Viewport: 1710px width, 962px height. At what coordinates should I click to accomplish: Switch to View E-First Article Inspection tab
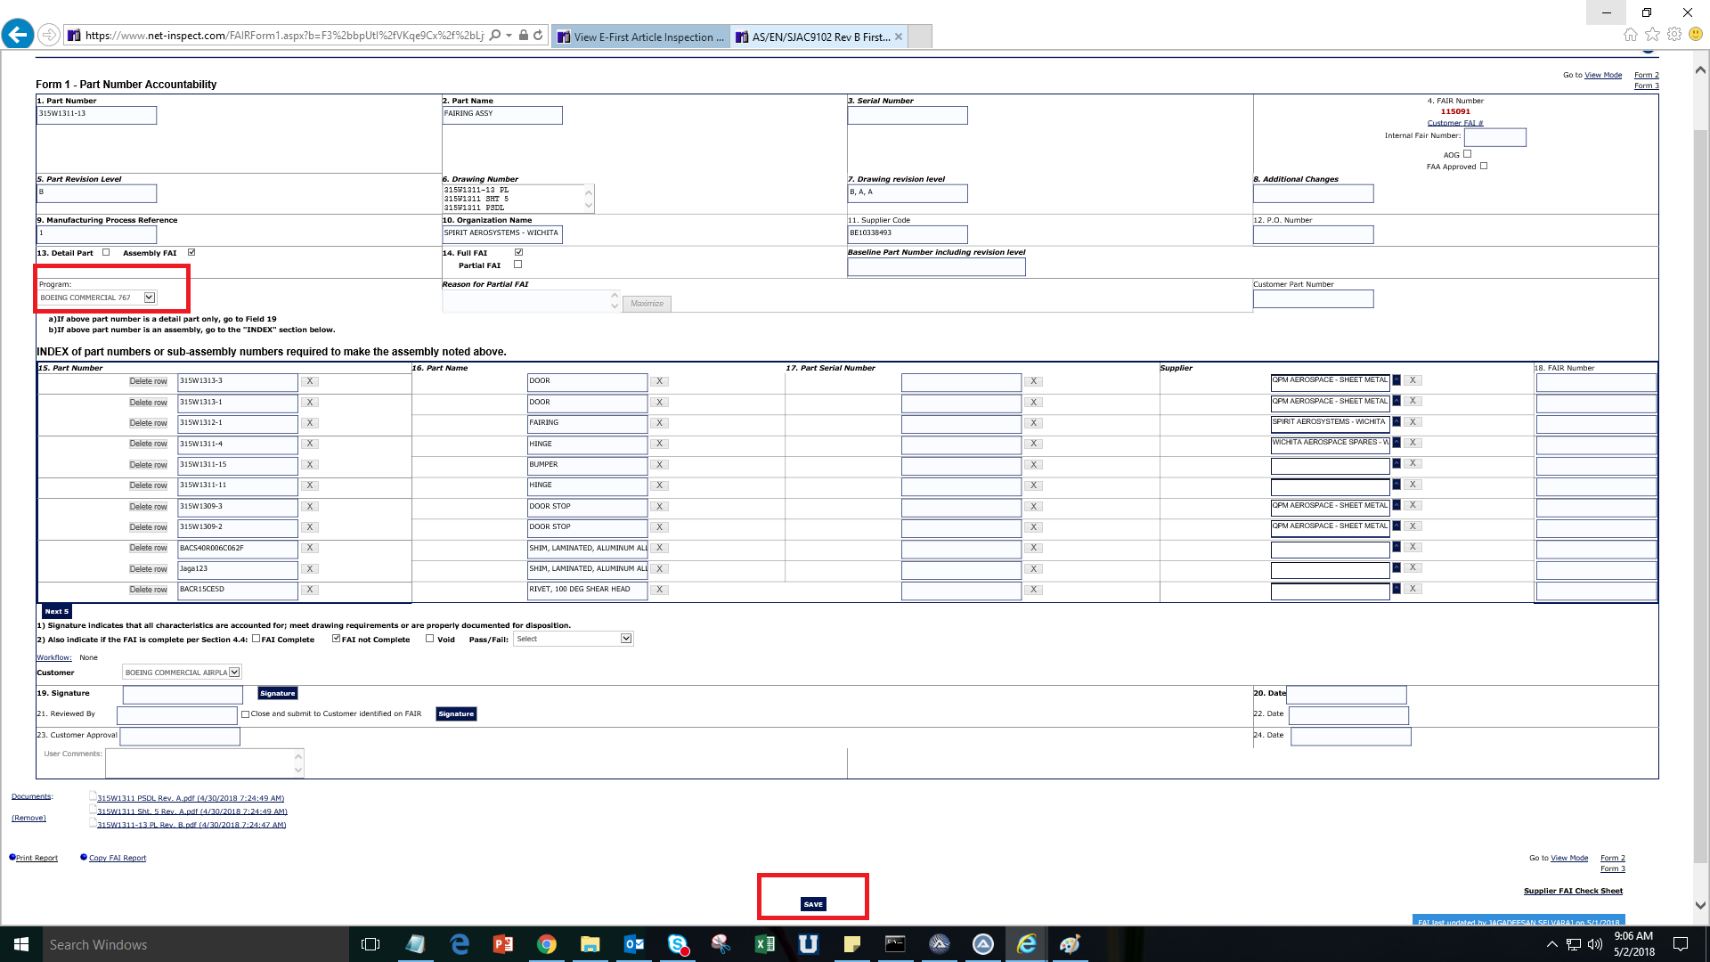(641, 37)
